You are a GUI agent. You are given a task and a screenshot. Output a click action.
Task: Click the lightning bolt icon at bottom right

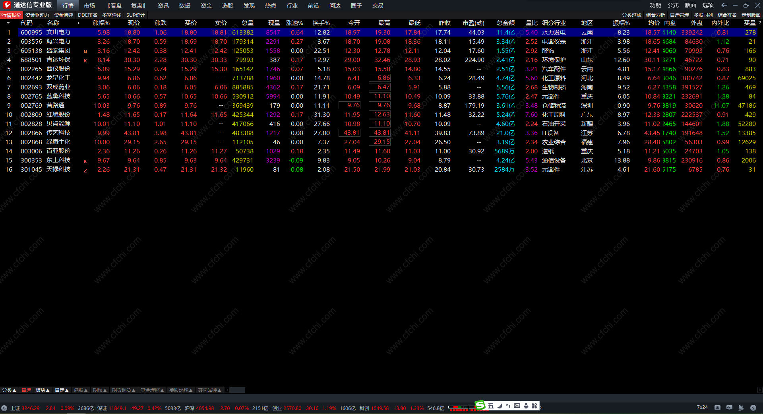tap(753, 408)
